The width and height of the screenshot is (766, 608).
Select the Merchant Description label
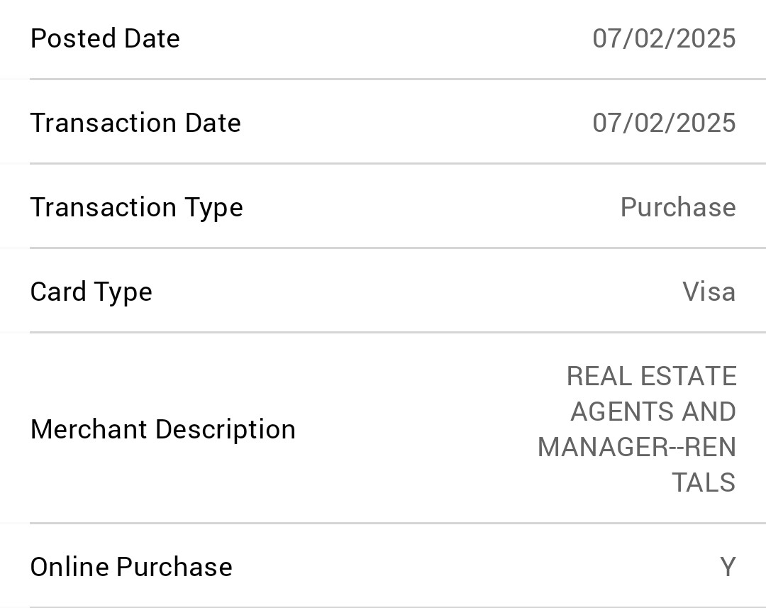click(163, 430)
